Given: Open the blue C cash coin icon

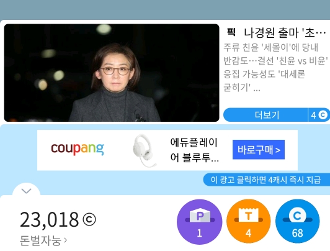Looking at the screenshot, I should tap(297, 222).
